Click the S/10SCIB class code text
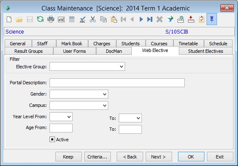This screenshot has width=238, height=166. [x=177, y=32]
